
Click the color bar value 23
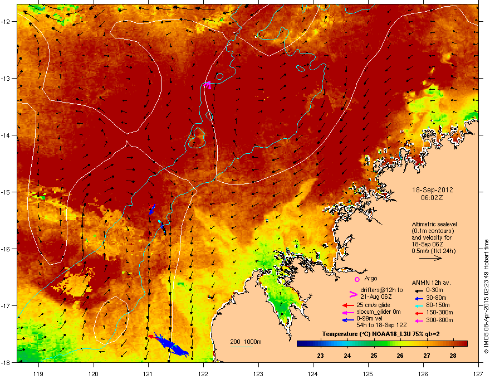pos(320,356)
